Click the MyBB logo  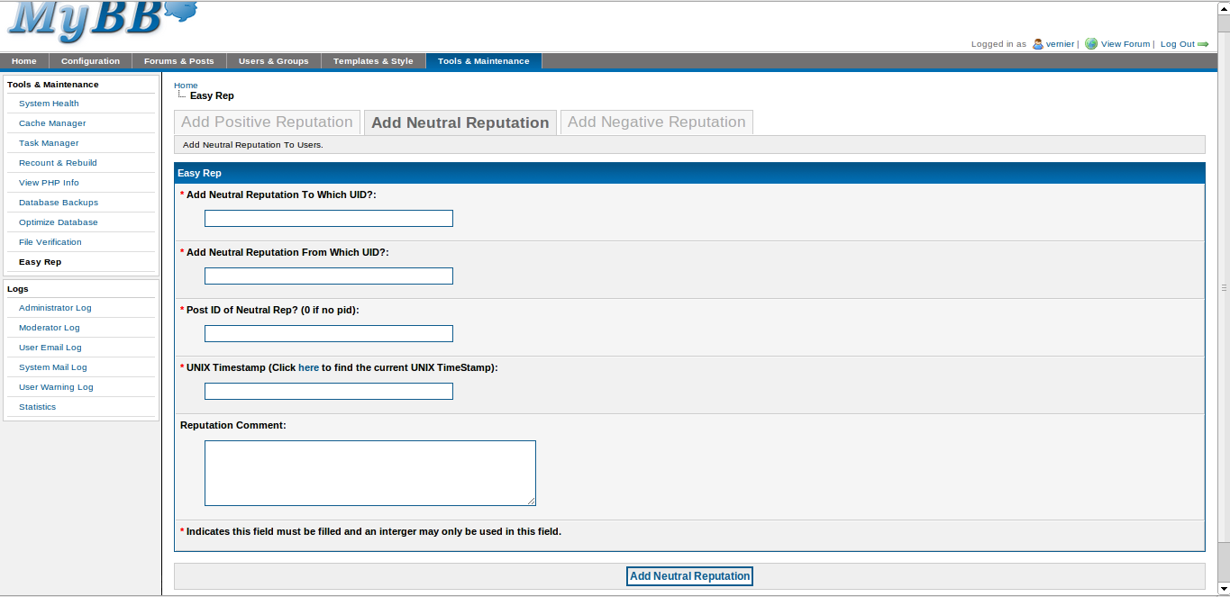(x=101, y=22)
